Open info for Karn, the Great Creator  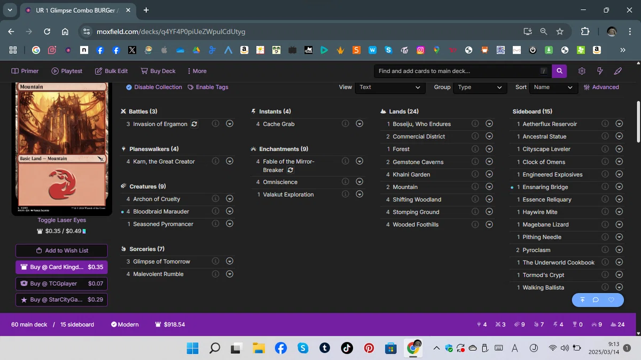pos(215,161)
